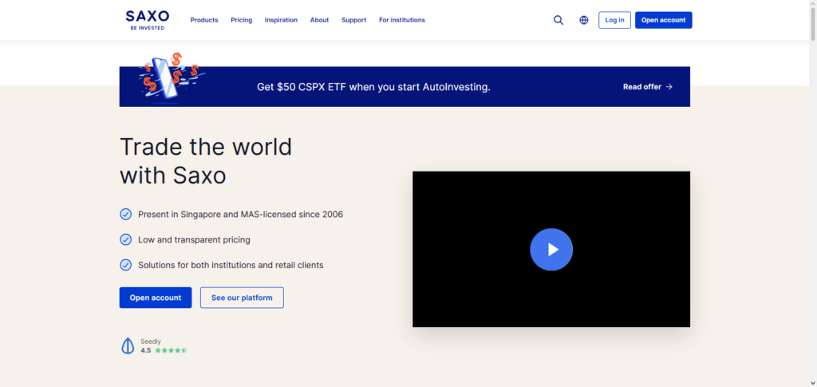Click the globe language selector icon
This screenshot has height=387, width=817.
[584, 20]
